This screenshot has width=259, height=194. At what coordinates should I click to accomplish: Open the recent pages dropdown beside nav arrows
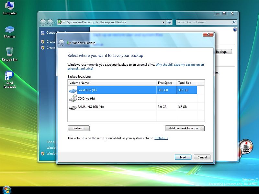point(55,22)
